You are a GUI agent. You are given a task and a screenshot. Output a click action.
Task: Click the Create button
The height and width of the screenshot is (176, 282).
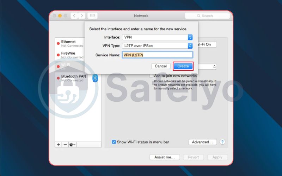click(x=183, y=66)
